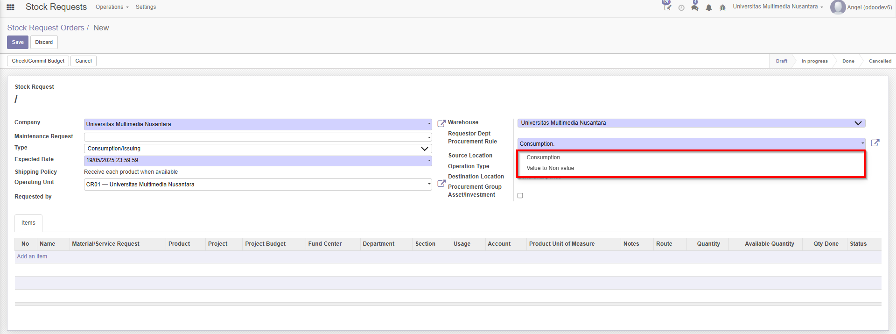Image resolution: width=896 pixels, height=334 pixels.
Task: Open the Operating Unit dropdown
Action: tap(258, 185)
